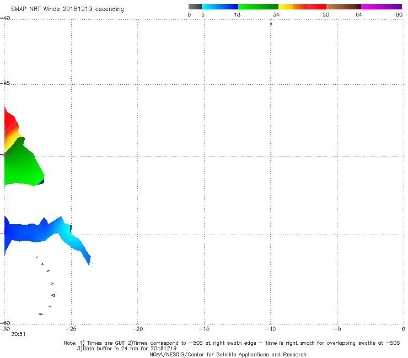Click the gray segment of the color bar
The height and width of the screenshot is (358, 408).
[195, 7]
